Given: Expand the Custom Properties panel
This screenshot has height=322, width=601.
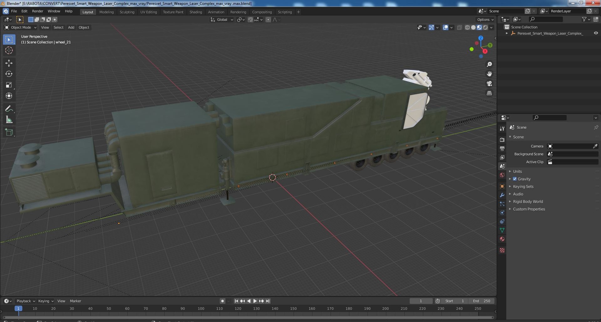Looking at the screenshot, I should (x=529, y=209).
